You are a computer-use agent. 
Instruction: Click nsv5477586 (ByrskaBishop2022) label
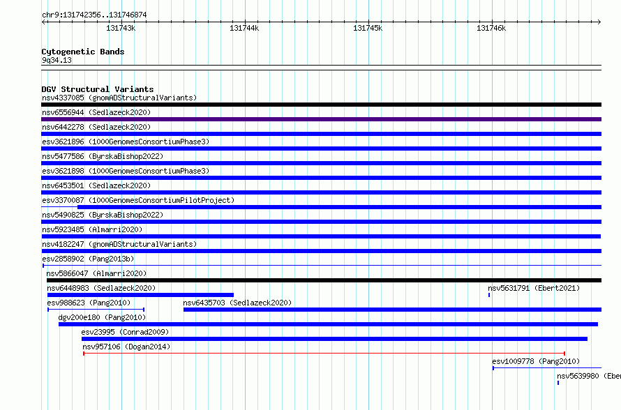[103, 156]
